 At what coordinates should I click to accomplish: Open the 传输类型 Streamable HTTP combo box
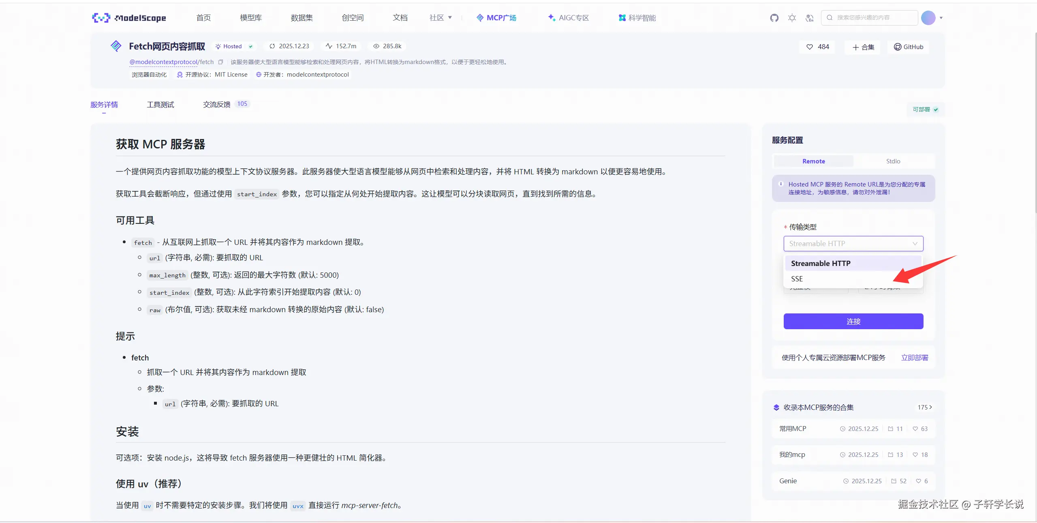pyautogui.click(x=853, y=244)
